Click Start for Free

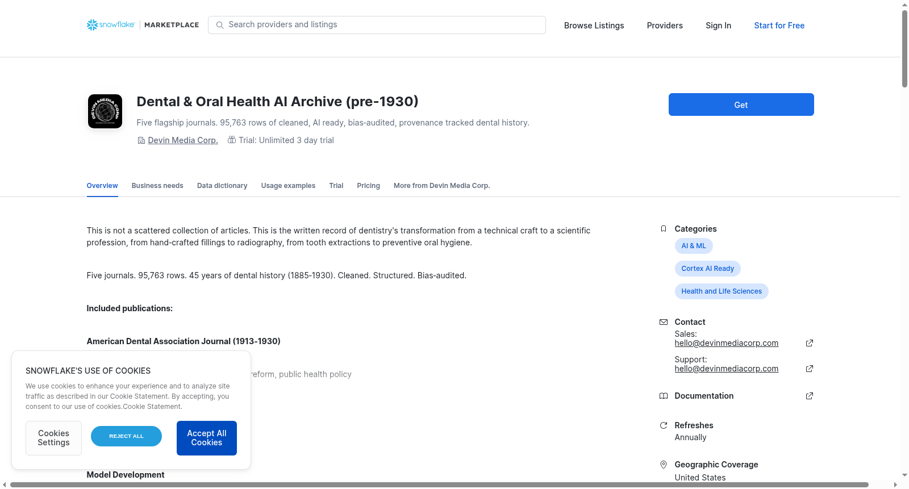pyautogui.click(x=779, y=26)
